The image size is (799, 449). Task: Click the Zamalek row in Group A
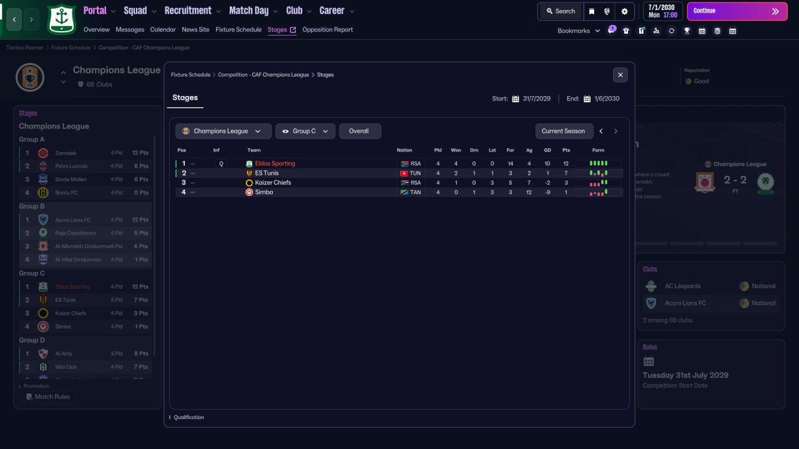(x=85, y=153)
